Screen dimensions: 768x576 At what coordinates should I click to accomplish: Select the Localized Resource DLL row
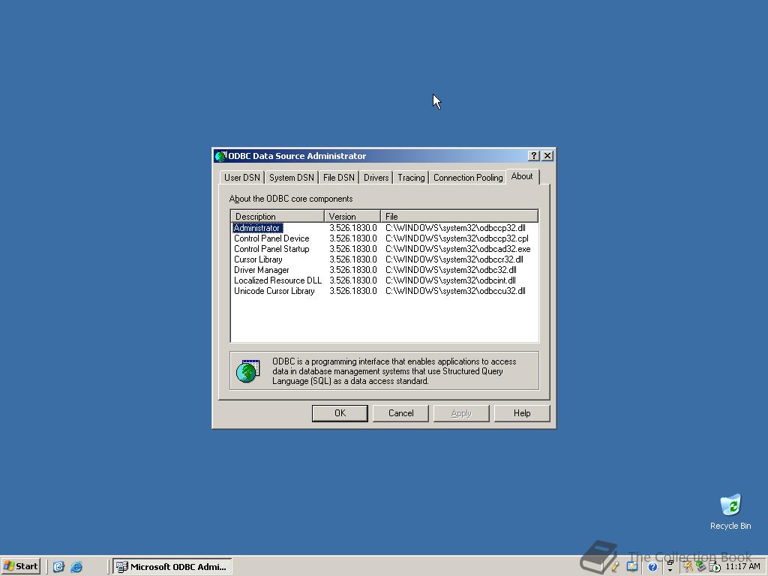click(384, 280)
